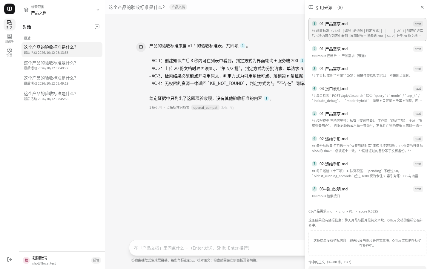The image size is (430, 269).
Task: Click the openai_compat model tag
Action: point(205,108)
